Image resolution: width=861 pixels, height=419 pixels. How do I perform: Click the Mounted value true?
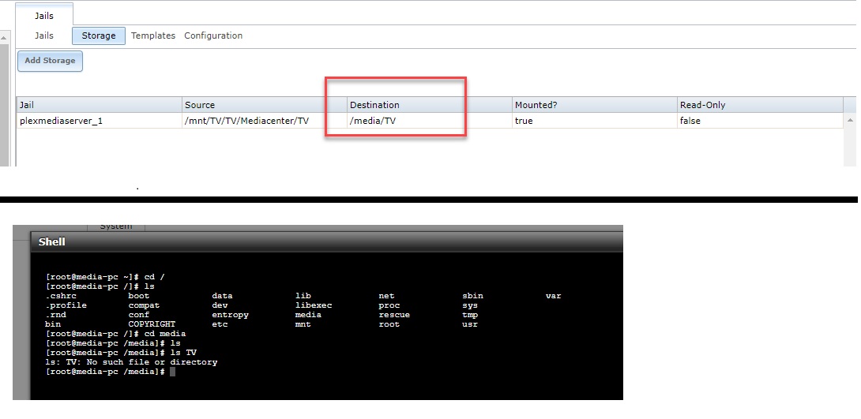click(x=595, y=121)
